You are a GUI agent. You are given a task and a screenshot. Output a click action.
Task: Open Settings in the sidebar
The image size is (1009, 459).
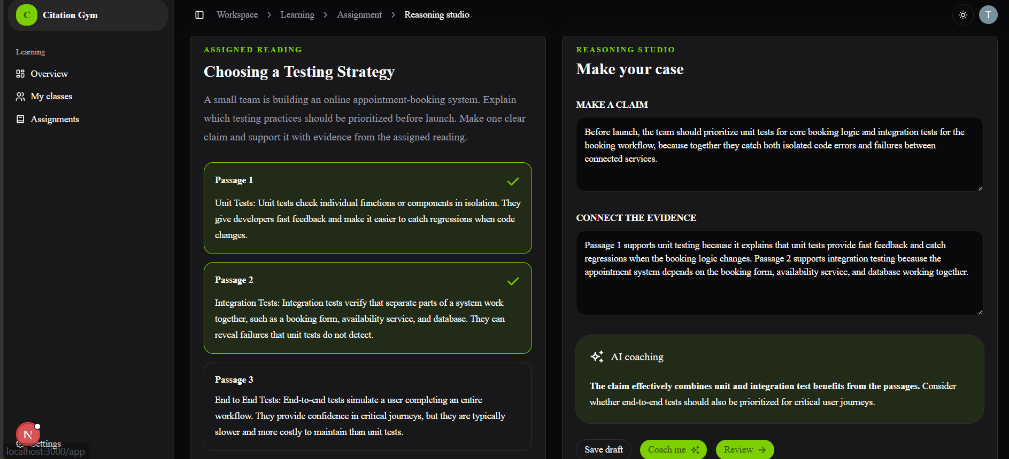point(47,444)
